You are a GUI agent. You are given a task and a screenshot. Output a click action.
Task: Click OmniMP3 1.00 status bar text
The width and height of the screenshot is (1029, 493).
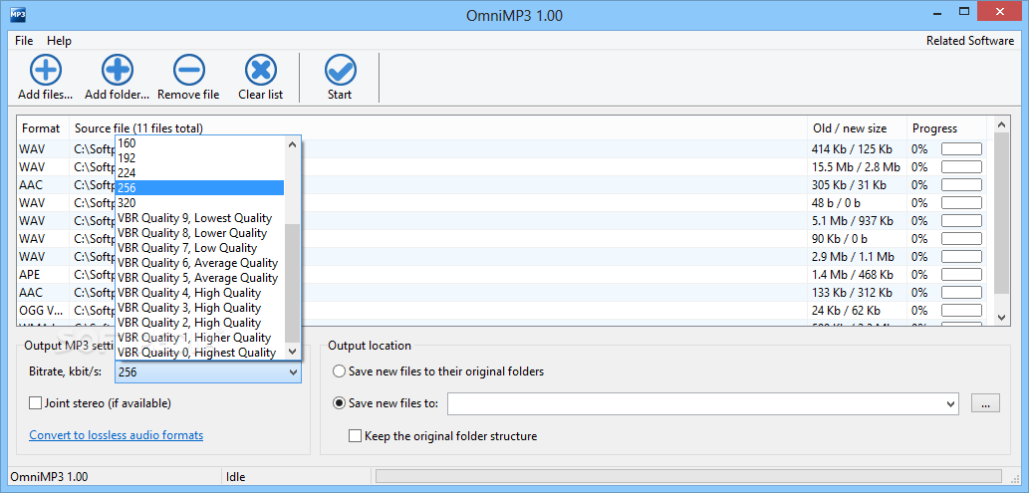[x=51, y=477]
